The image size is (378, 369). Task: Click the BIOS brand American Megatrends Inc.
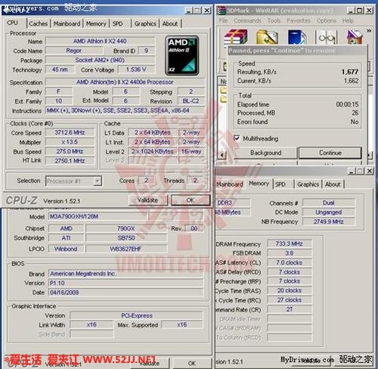125,274
